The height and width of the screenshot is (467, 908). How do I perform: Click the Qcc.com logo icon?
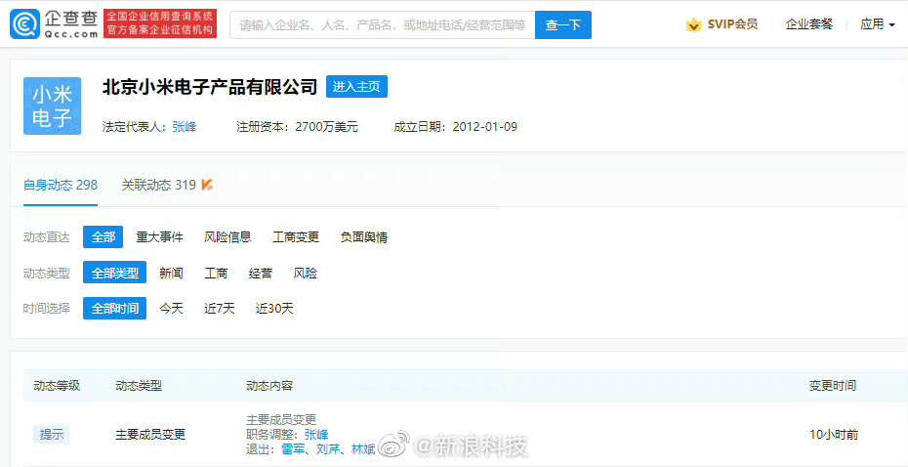pyautogui.click(x=24, y=24)
